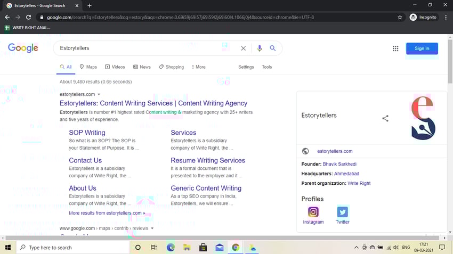
Task: Open the SOP Writing sitelink
Action: pos(87,133)
